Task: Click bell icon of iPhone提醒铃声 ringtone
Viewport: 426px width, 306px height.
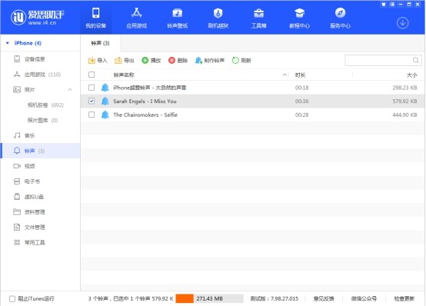Action: [105, 88]
